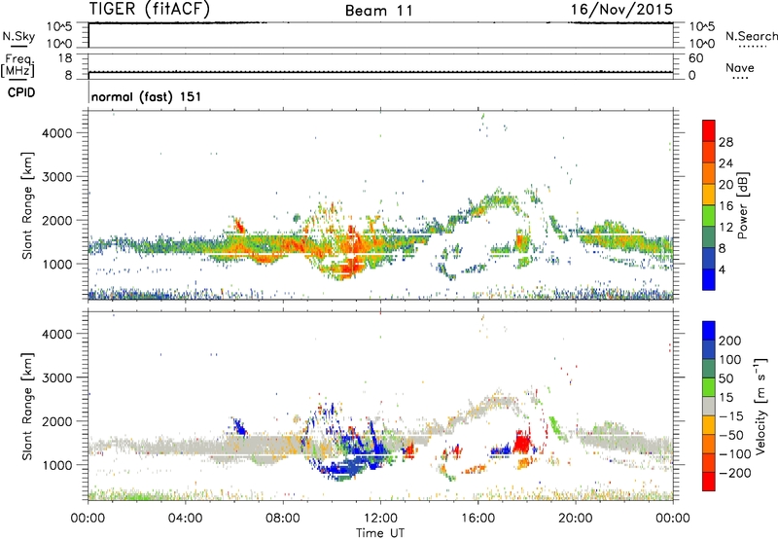Click the Freq. [MHz] axis label
The width and height of the screenshot is (778, 539).
(18, 66)
